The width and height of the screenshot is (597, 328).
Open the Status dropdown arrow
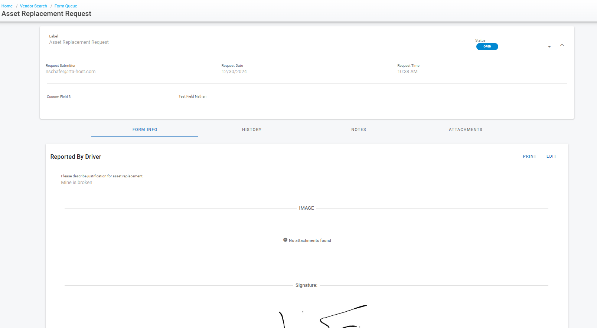pyautogui.click(x=549, y=47)
